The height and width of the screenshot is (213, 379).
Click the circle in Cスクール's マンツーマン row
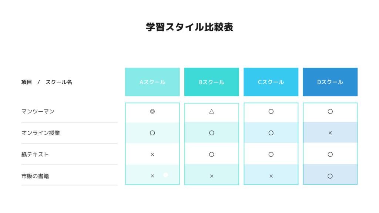(x=271, y=111)
